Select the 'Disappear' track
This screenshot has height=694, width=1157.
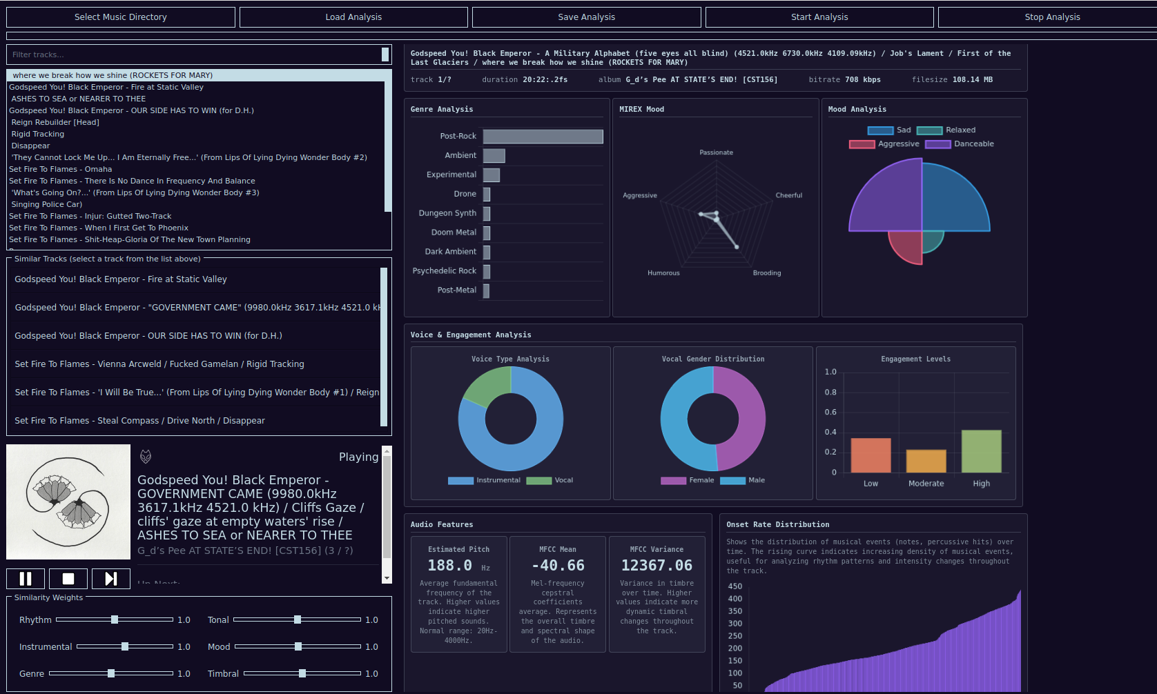tap(195, 146)
